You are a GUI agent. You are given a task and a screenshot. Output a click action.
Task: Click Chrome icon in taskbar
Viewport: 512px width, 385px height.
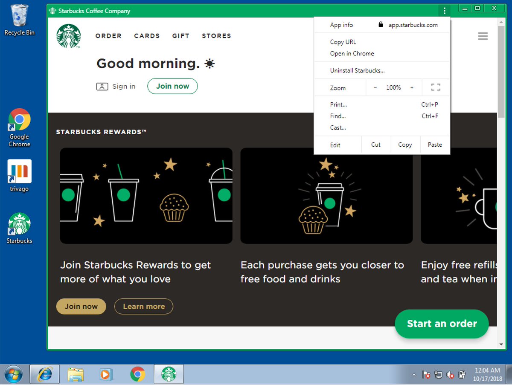tap(137, 374)
